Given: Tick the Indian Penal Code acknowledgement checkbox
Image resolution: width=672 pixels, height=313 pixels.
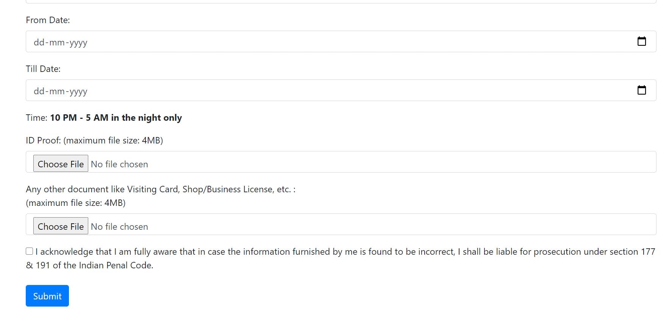Looking at the screenshot, I should click(30, 251).
